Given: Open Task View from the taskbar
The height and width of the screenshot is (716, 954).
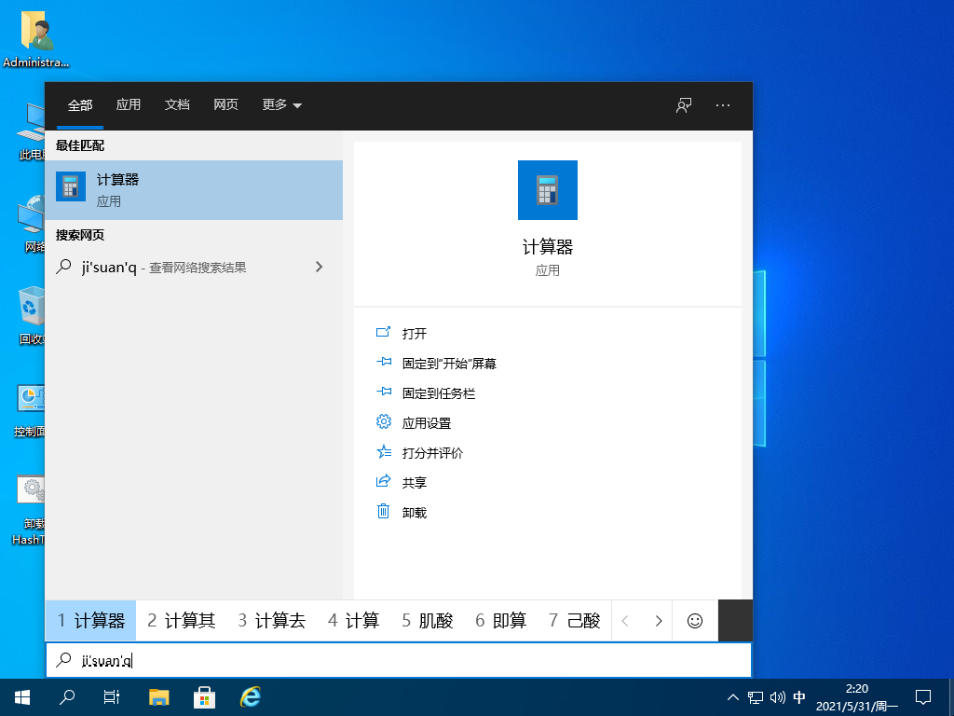Looking at the screenshot, I should tap(112, 696).
